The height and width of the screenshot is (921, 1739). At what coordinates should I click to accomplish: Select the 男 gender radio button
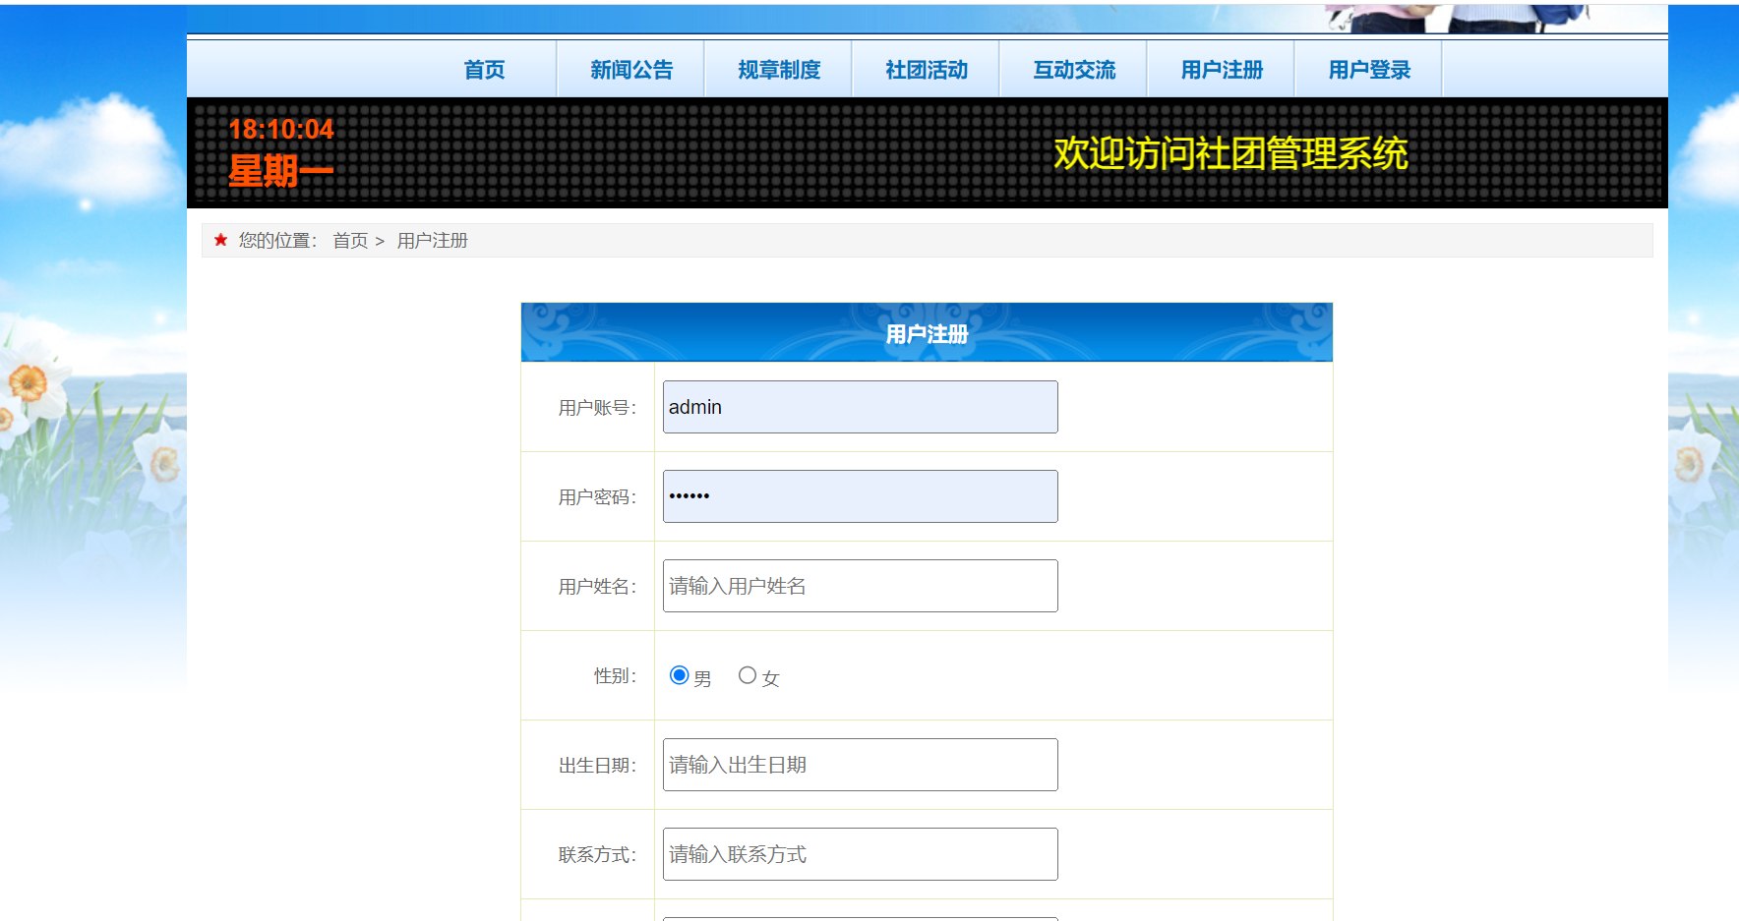pyautogui.click(x=679, y=675)
